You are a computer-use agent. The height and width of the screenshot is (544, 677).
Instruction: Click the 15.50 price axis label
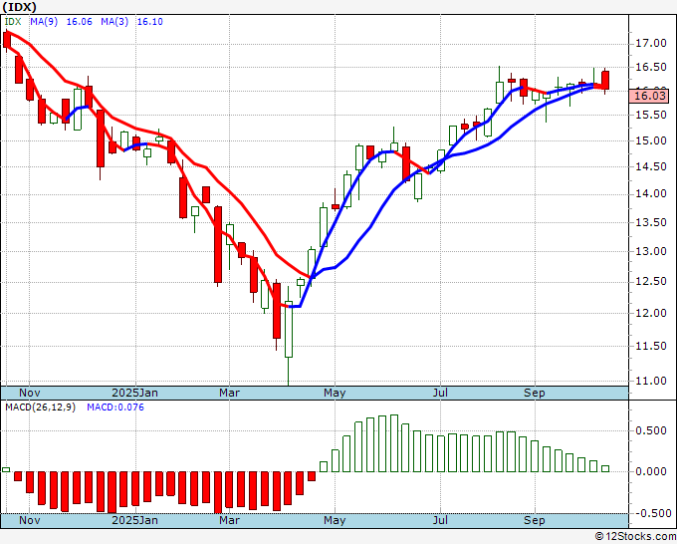pos(651,115)
